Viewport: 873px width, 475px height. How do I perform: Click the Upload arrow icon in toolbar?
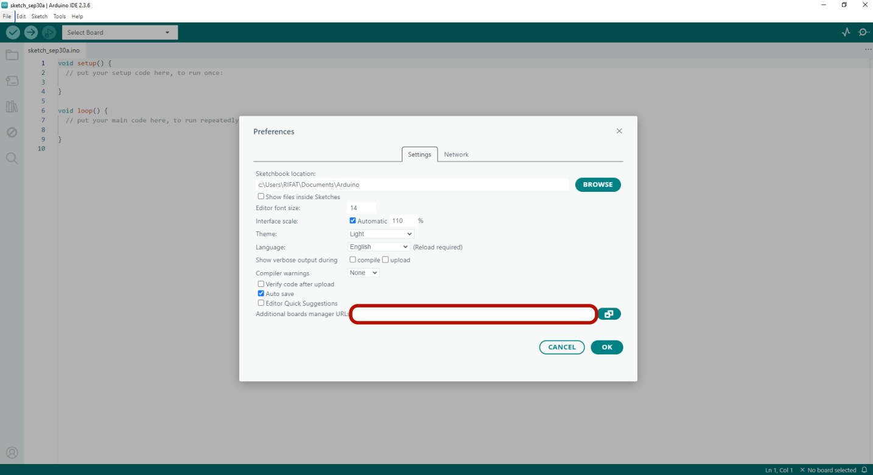pos(30,32)
